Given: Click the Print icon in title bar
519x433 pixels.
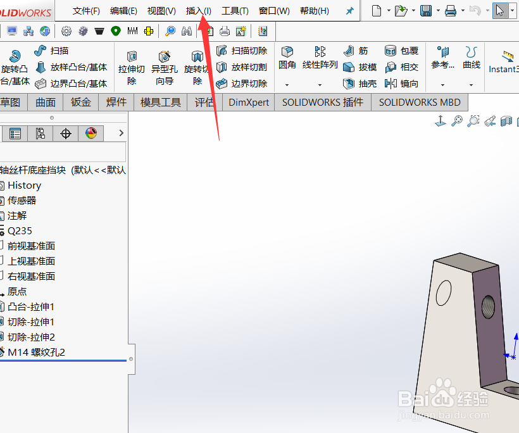Looking at the screenshot, I should (451, 11).
